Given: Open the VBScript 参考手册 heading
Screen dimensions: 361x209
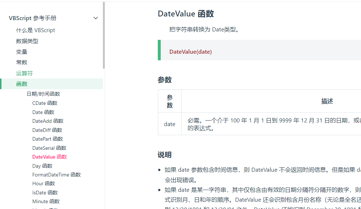Looking at the screenshot, I should (x=33, y=18).
